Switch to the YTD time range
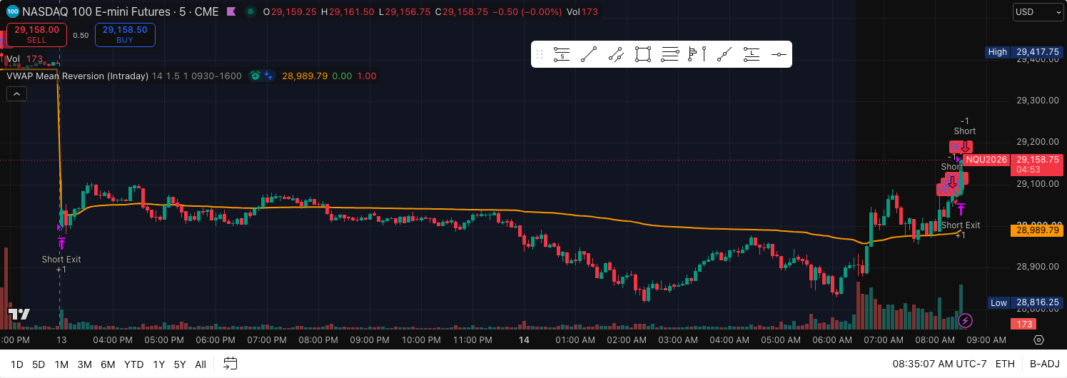This screenshot has width=1067, height=378. click(133, 364)
